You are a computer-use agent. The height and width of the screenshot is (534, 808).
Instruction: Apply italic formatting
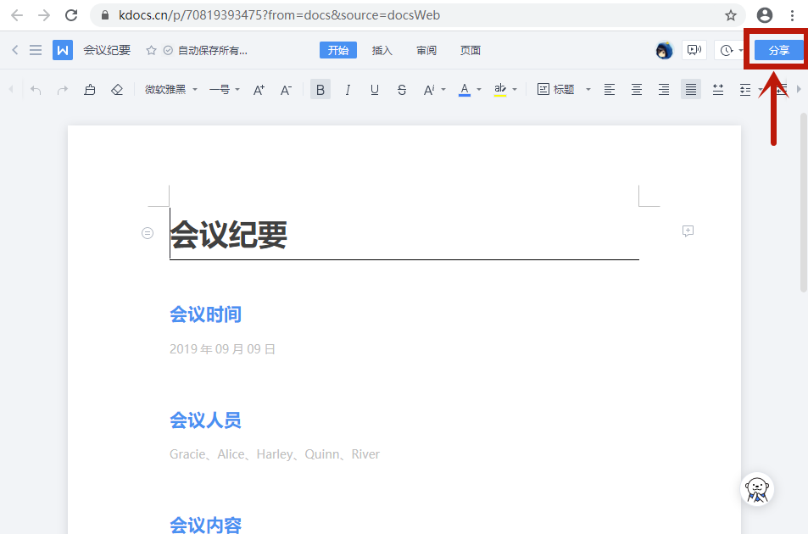coord(347,89)
